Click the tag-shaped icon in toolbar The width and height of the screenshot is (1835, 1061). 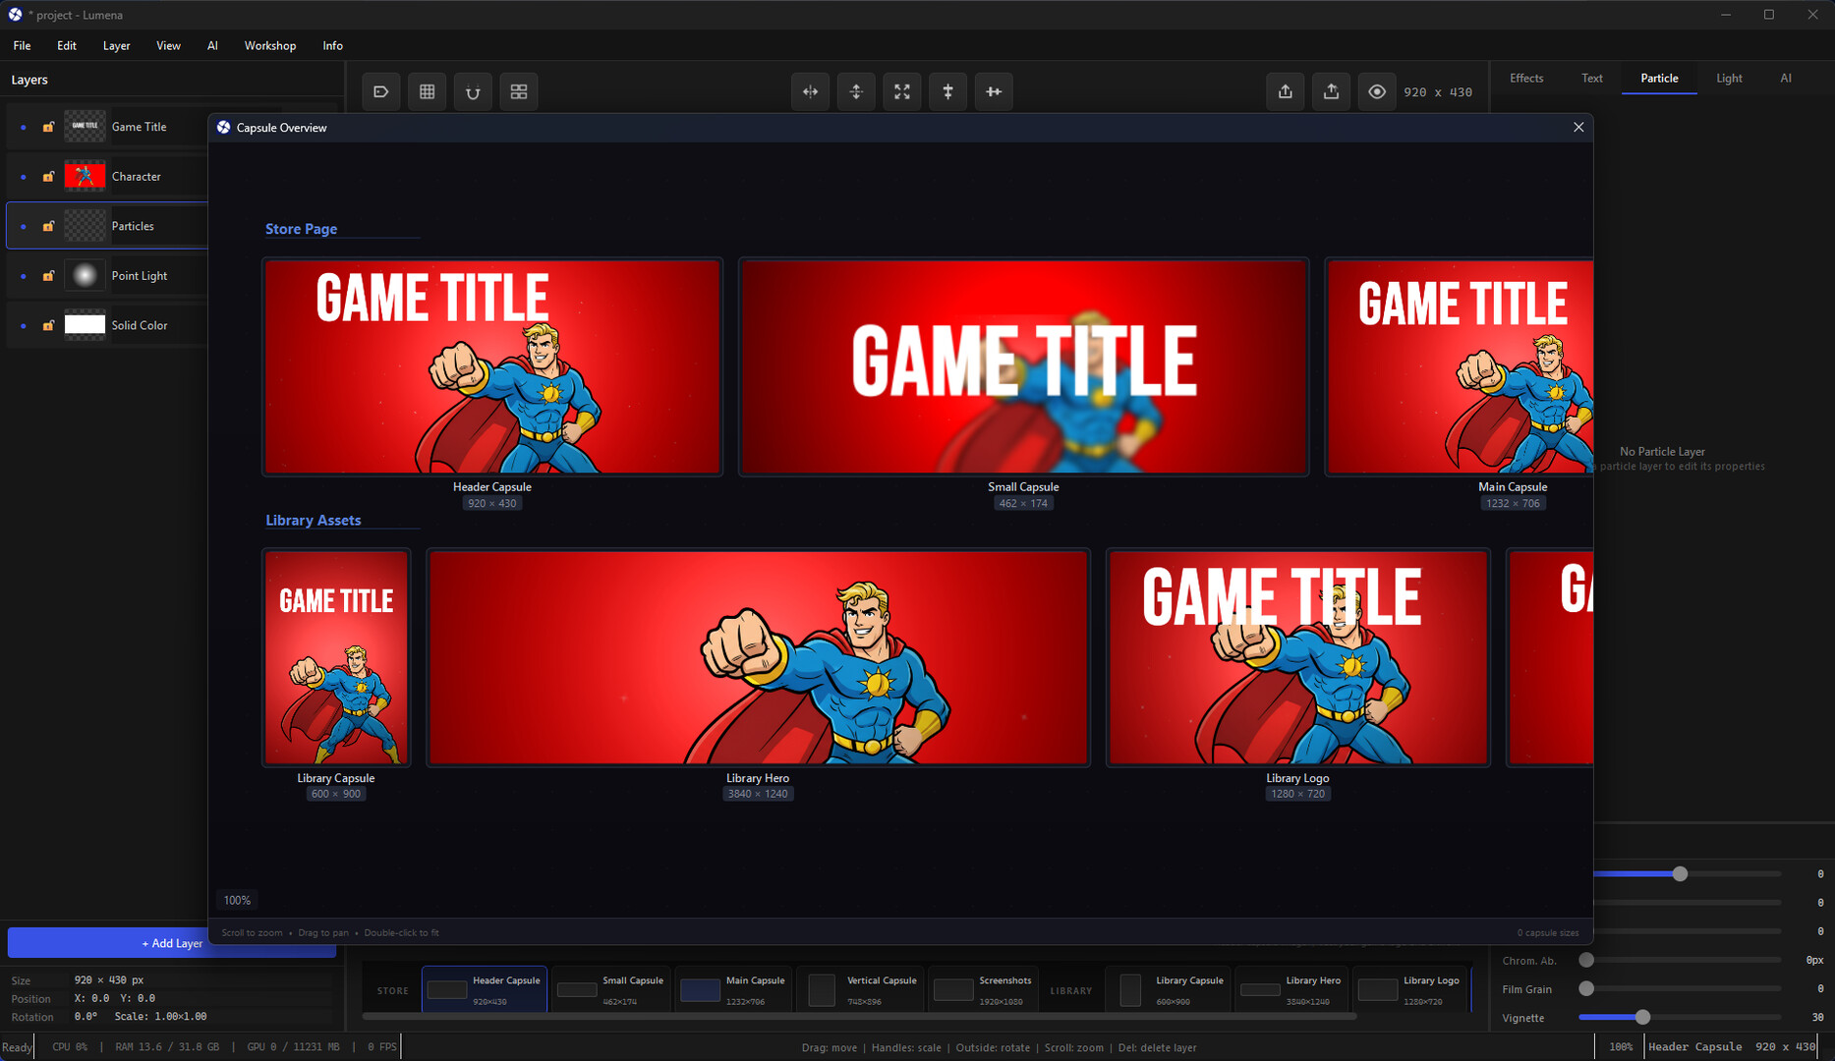[380, 91]
